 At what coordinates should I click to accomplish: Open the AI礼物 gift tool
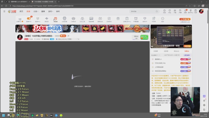[x=56, y=19]
